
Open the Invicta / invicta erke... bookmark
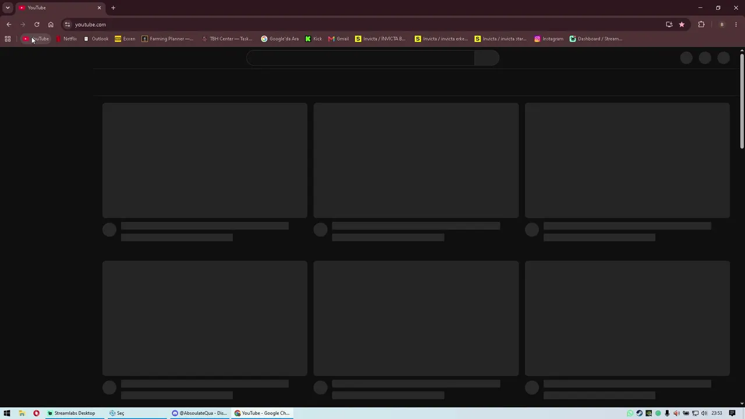tap(441, 39)
